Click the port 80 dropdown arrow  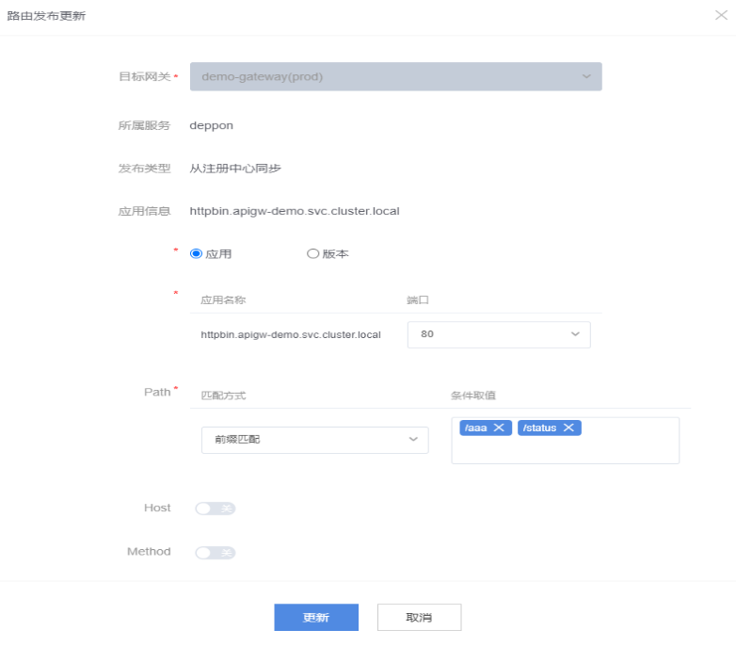pos(575,334)
